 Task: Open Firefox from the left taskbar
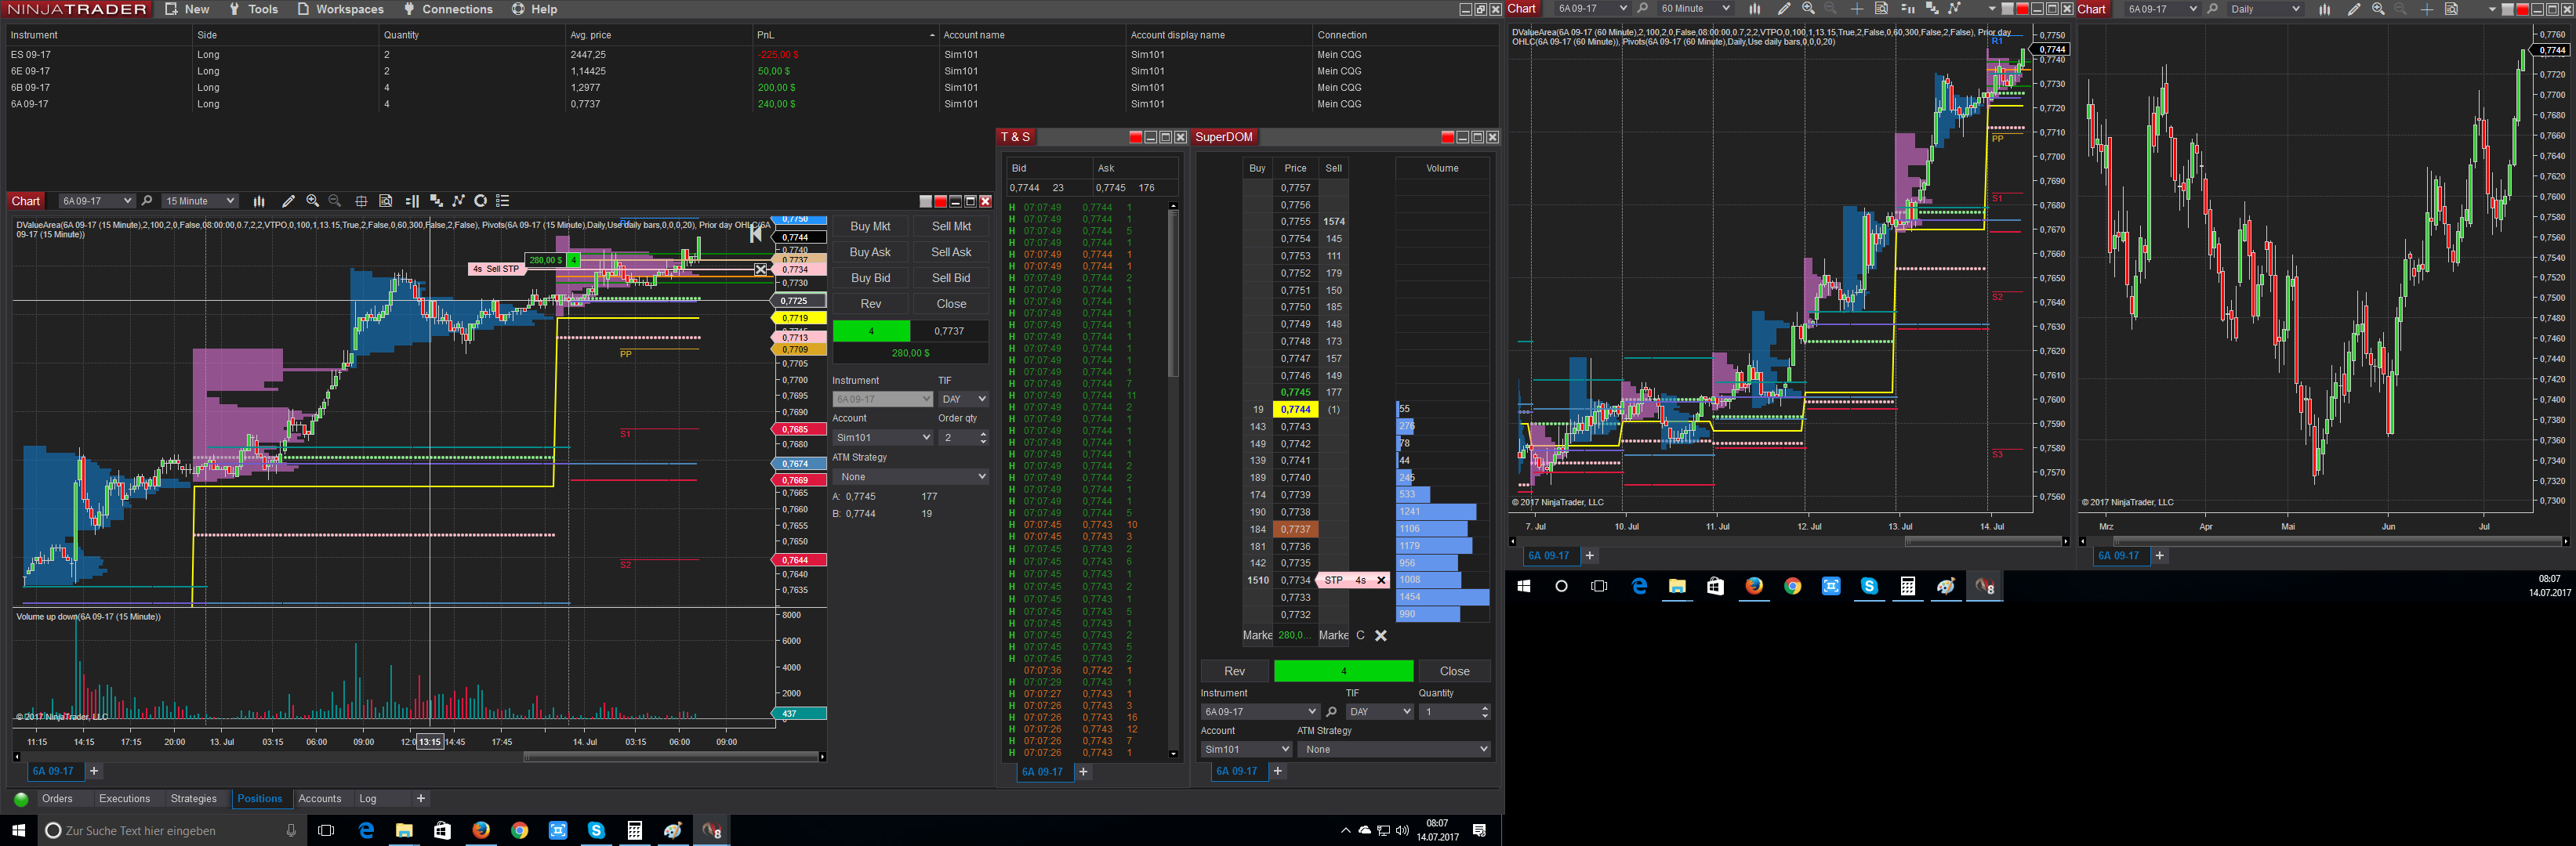coord(481,830)
